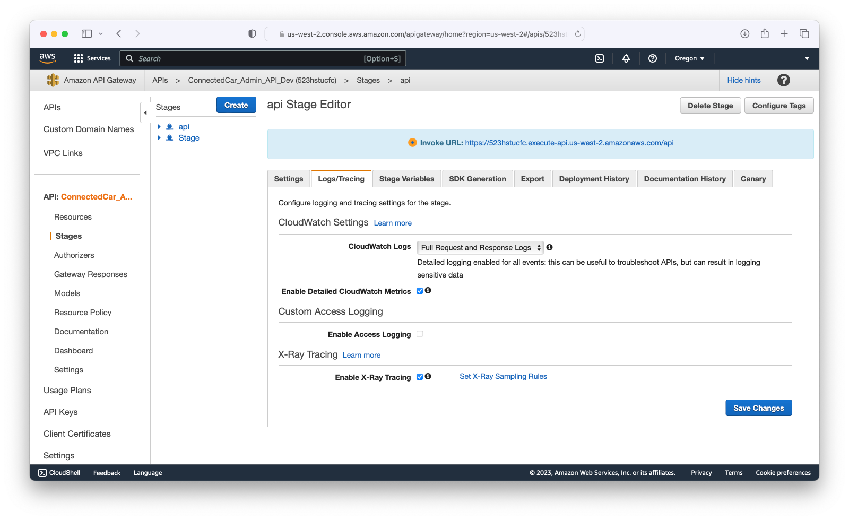This screenshot has width=849, height=520.
Task: Open the footer Language selector
Action: [148, 473]
